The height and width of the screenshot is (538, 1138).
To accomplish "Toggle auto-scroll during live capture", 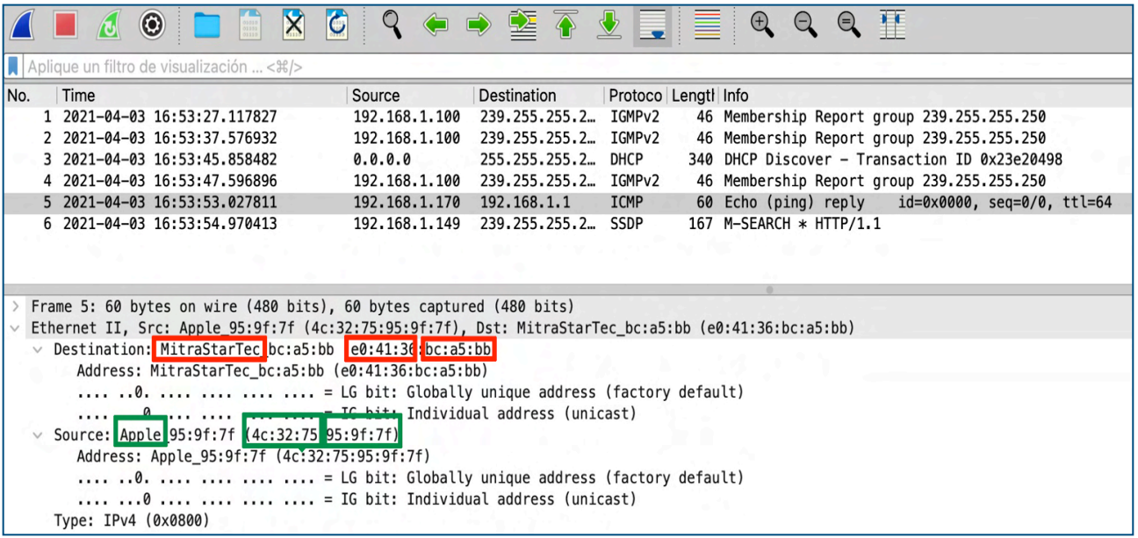I will [653, 25].
